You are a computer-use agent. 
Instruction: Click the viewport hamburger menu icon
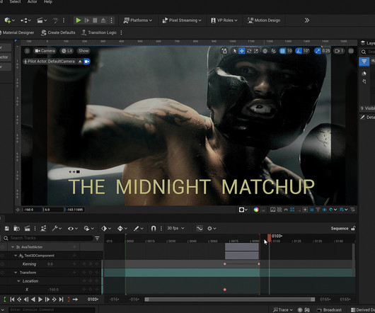pyautogui.click(x=28, y=51)
